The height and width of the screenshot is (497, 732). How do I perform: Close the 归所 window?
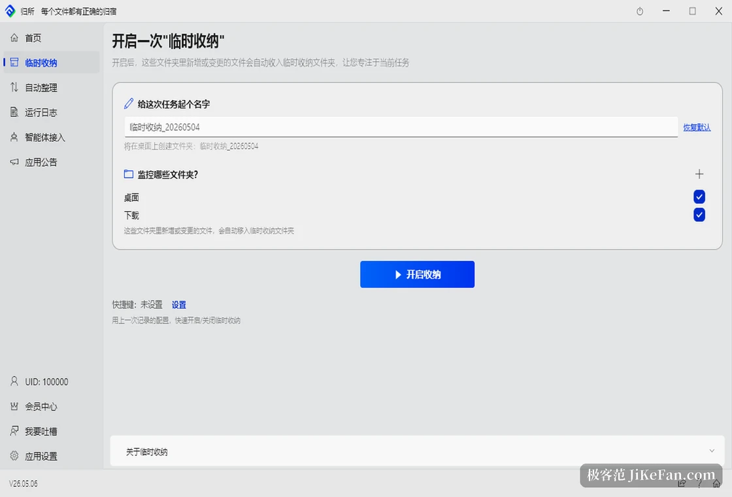[x=718, y=10]
